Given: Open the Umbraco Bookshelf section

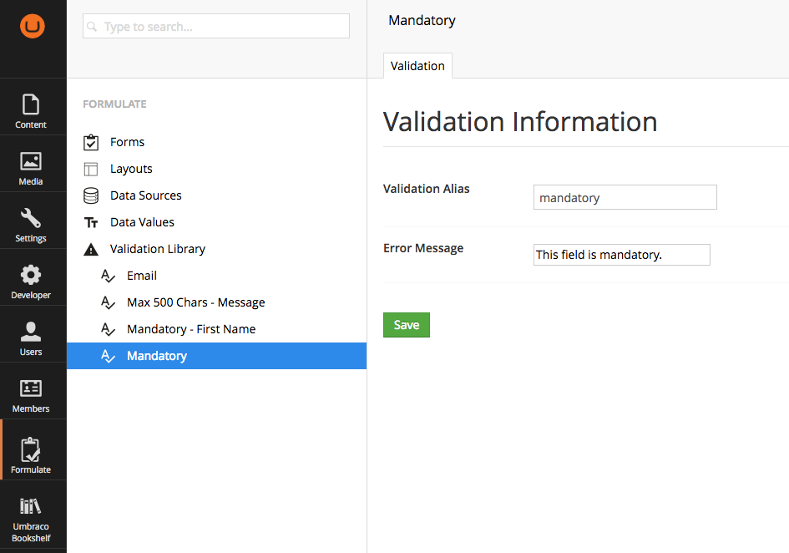Looking at the screenshot, I should click(x=31, y=519).
